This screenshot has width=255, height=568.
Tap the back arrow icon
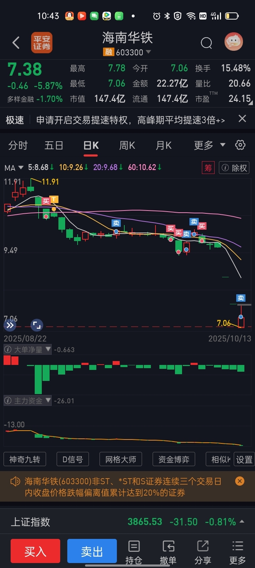pos(16,43)
